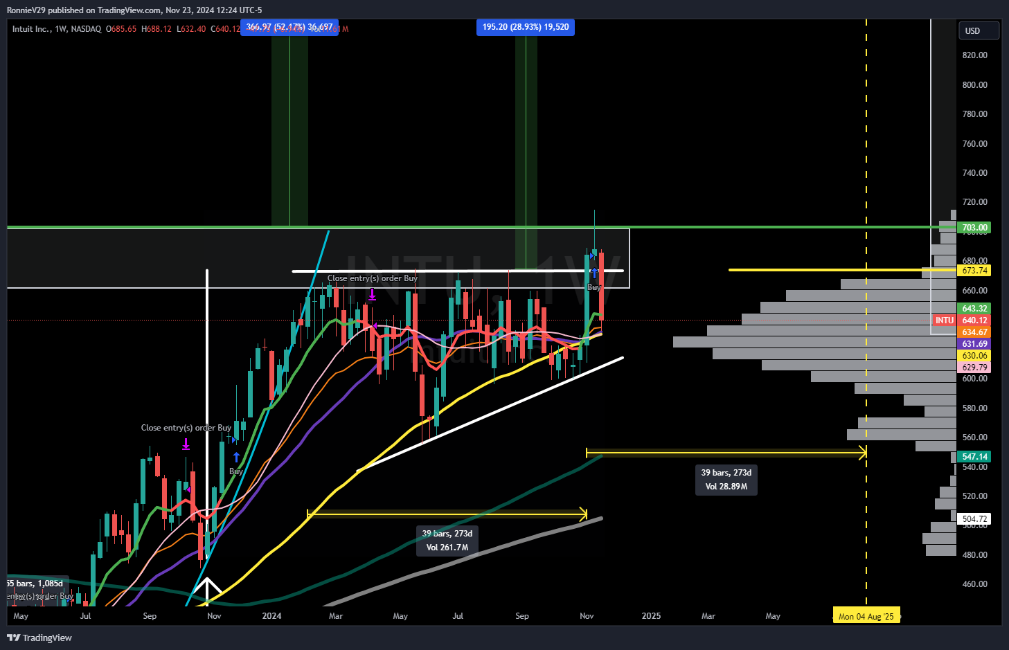Image resolution: width=1009 pixels, height=650 pixels.
Task: Click the white 504.72 price tag
Action: coord(974,519)
